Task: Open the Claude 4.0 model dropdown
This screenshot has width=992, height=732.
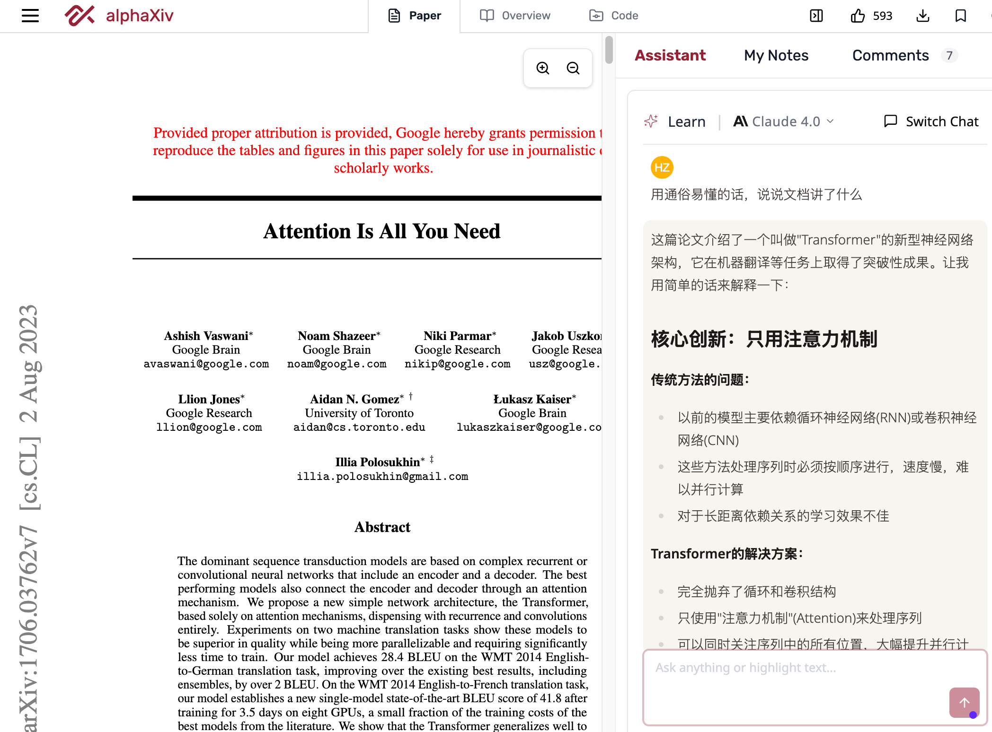Action: tap(785, 122)
